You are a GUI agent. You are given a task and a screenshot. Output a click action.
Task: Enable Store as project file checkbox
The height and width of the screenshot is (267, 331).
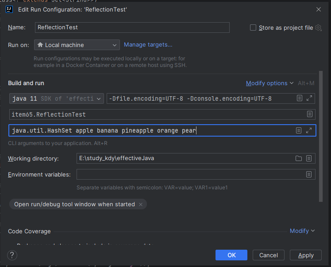click(253, 27)
